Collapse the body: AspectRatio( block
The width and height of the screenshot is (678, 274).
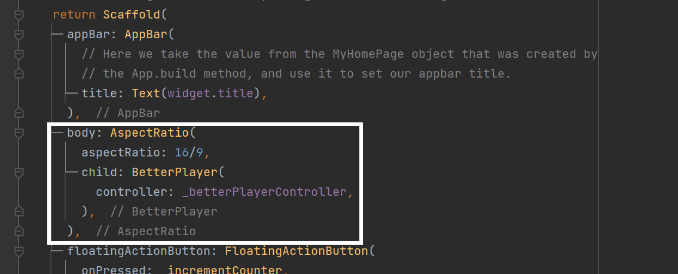[19, 133]
